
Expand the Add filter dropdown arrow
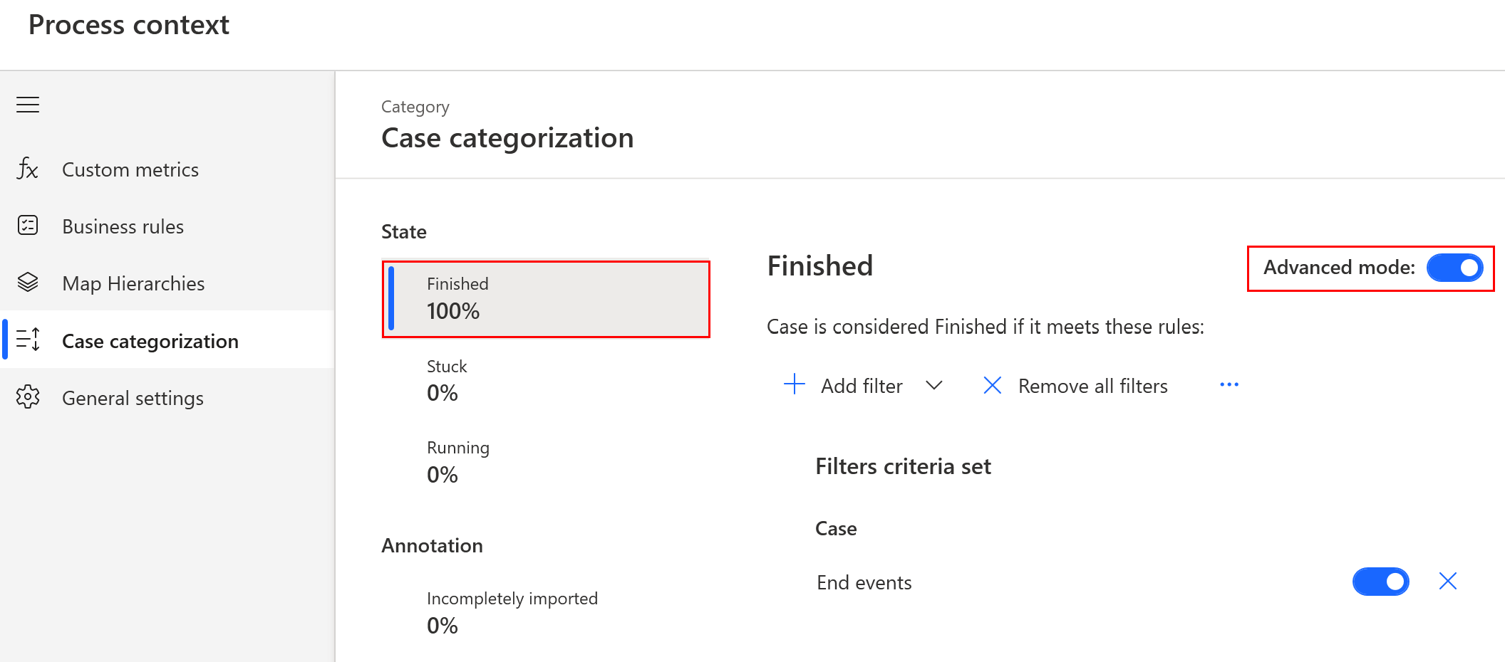point(933,385)
